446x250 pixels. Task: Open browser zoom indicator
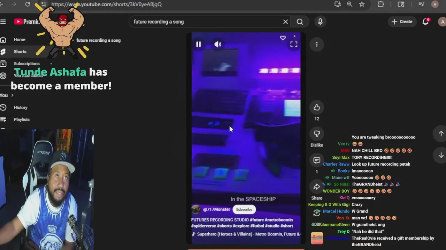point(349,4)
